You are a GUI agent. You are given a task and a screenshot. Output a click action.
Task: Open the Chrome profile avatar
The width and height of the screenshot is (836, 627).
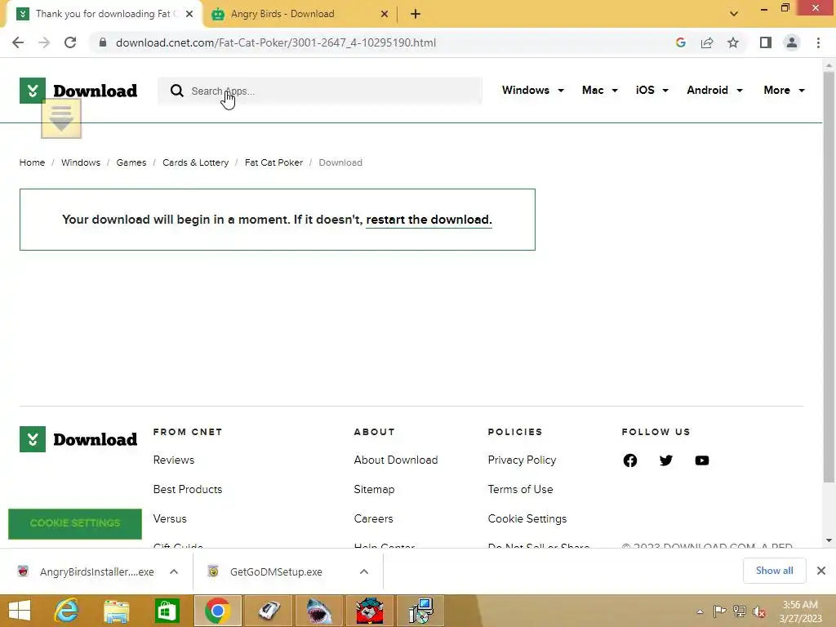(792, 42)
